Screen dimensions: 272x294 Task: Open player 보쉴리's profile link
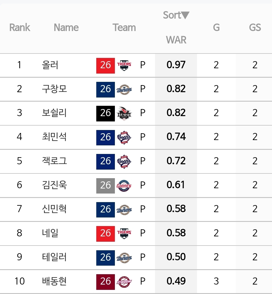coord(54,113)
